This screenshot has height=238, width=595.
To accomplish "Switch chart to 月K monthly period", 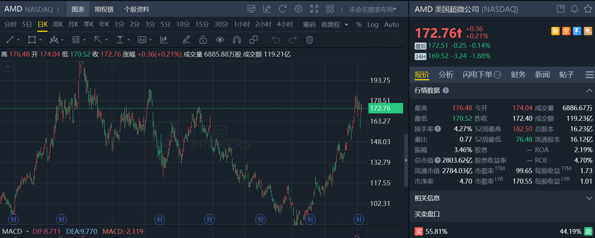I will click(x=73, y=24).
